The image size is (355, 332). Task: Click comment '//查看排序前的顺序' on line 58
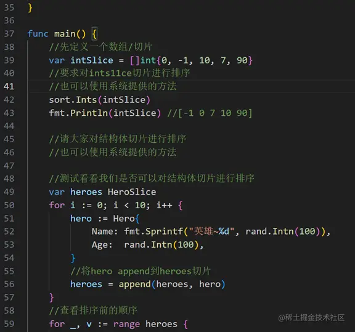click(93, 310)
